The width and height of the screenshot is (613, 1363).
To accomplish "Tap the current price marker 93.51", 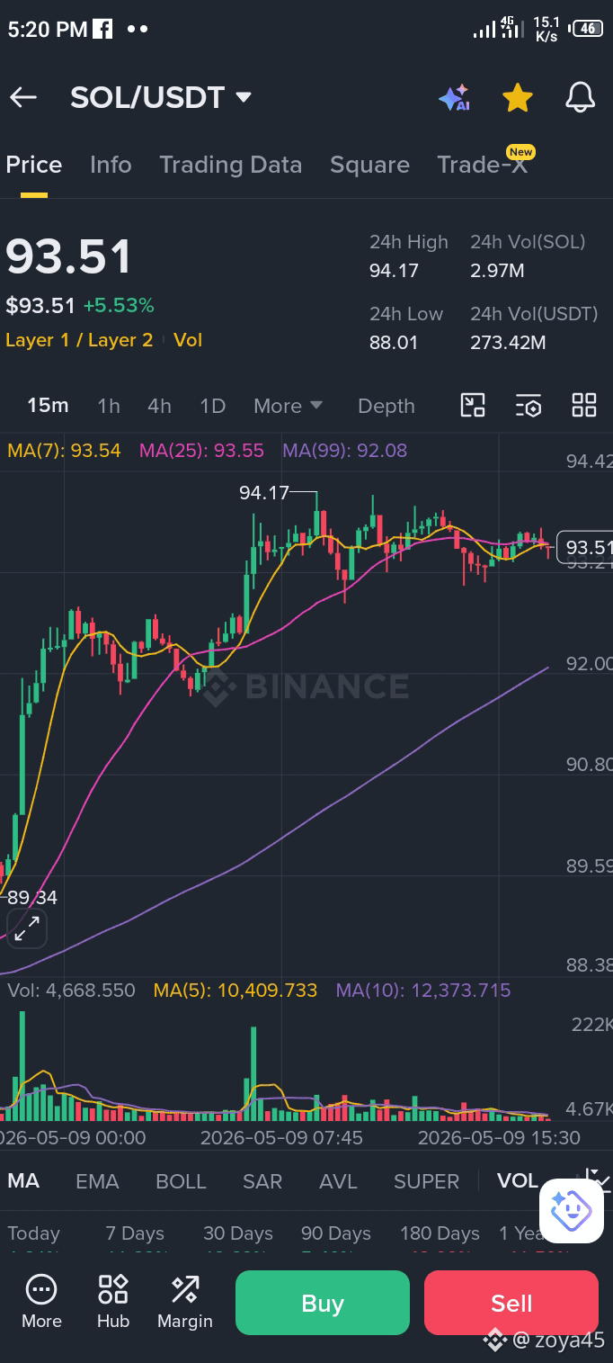I will pos(586,547).
